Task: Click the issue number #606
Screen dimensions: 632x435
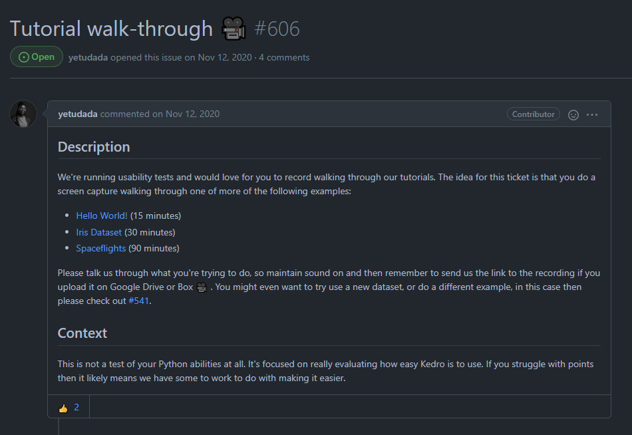Action: tap(277, 29)
